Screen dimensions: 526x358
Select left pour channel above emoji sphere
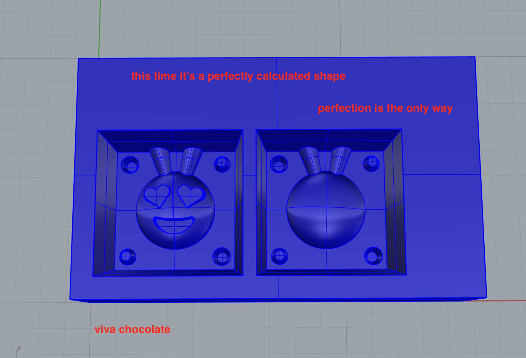point(161,161)
